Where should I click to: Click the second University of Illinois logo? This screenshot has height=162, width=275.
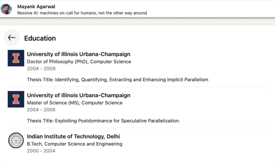coord(16,99)
